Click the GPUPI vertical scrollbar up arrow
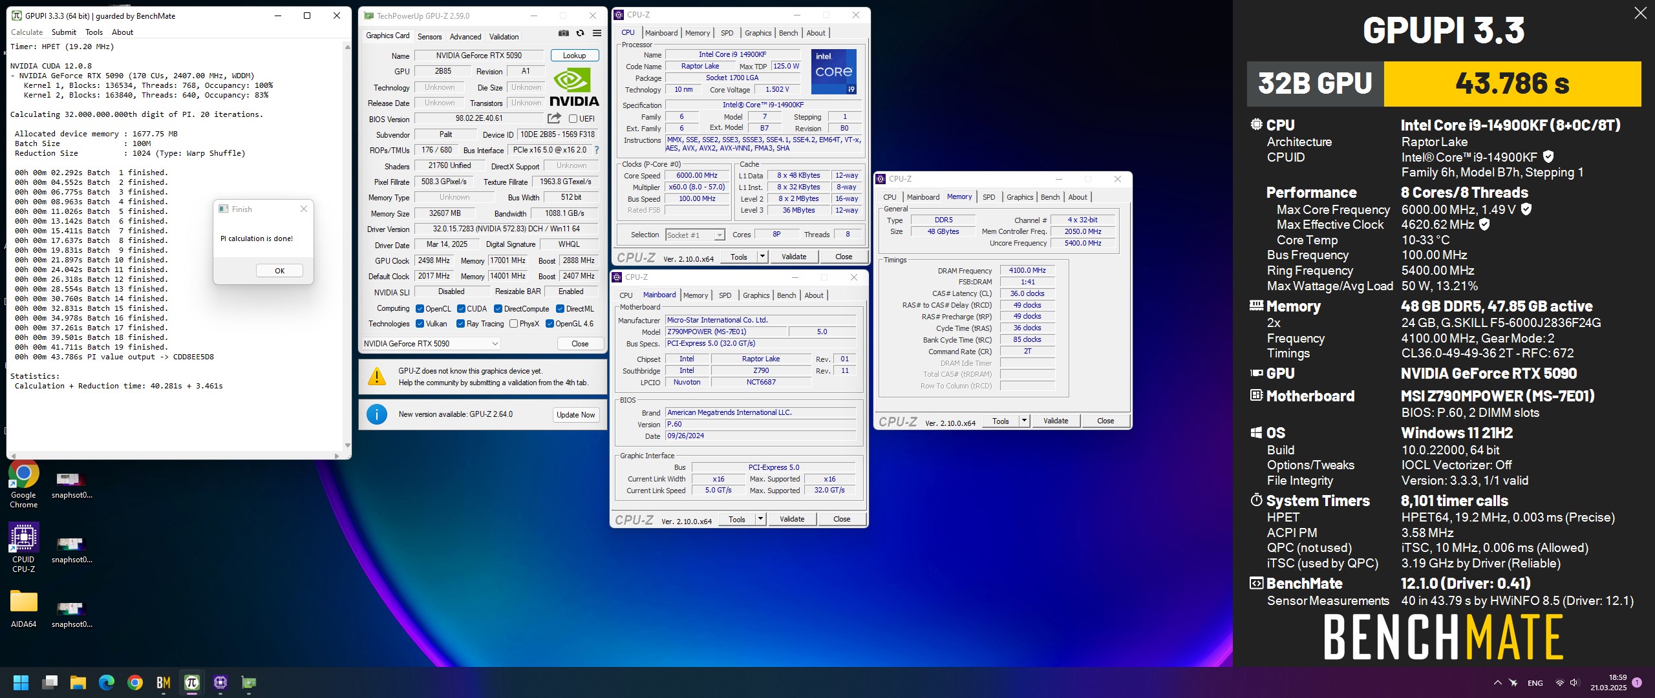Screen dimensions: 1655x698 point(348,47)
